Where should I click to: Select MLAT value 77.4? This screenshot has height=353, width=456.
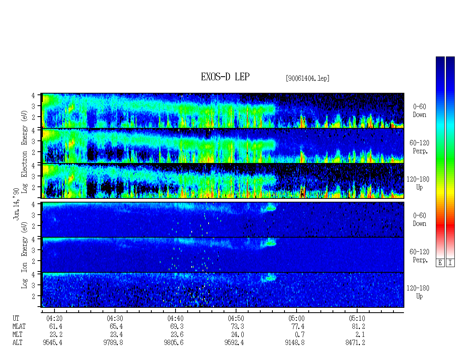pos(298,326)
